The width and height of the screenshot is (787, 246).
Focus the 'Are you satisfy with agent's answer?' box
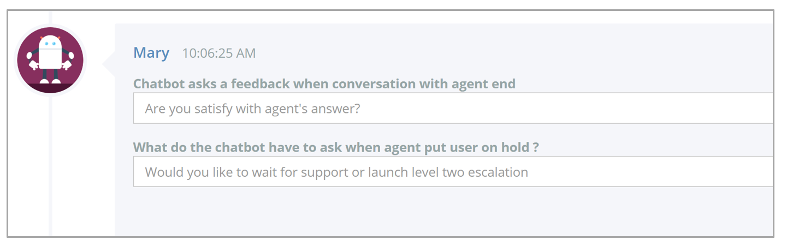click(453, 108)
